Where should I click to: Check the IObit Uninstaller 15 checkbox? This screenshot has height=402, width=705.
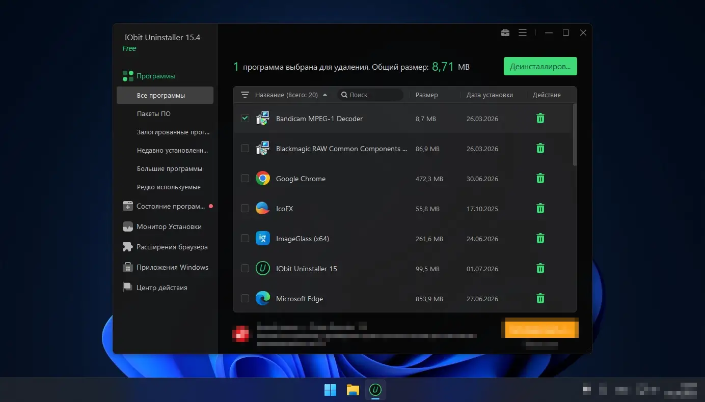245,268
